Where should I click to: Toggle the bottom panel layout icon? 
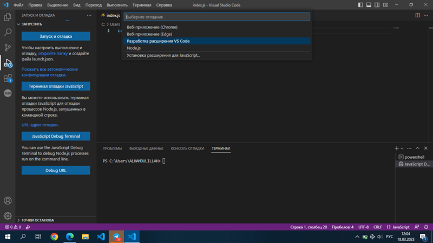(x=369, y=5)
